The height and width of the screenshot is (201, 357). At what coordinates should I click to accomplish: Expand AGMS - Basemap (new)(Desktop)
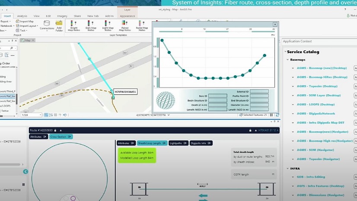click(x=293, y=68)
